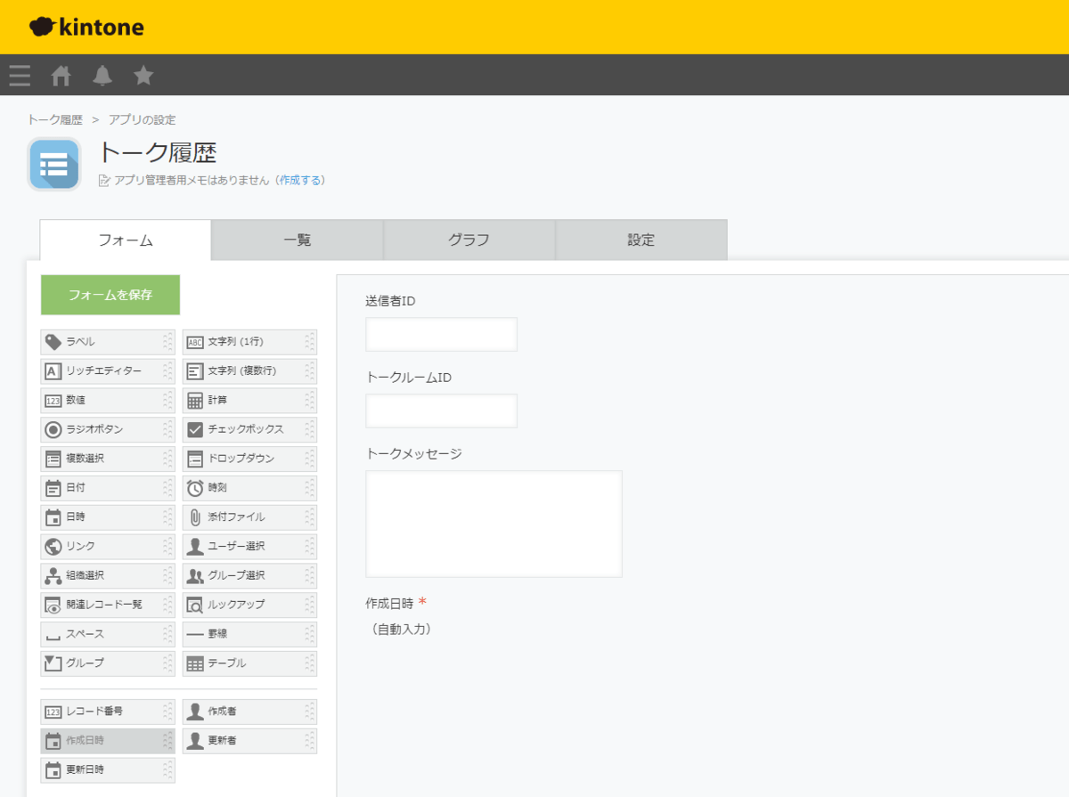The width and height of the screenshot is (1069, 797).
Task: Open notifications via the bell icon
Action: tap(102, 75)
